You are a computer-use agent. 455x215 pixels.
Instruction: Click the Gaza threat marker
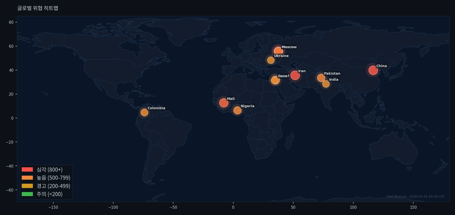[275, 80]
